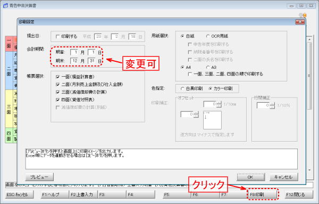This screenshot has width=319, height=204.
Task: Check the page-order print option 一面、三面、二面、四面
Action: tap(190, 74)
